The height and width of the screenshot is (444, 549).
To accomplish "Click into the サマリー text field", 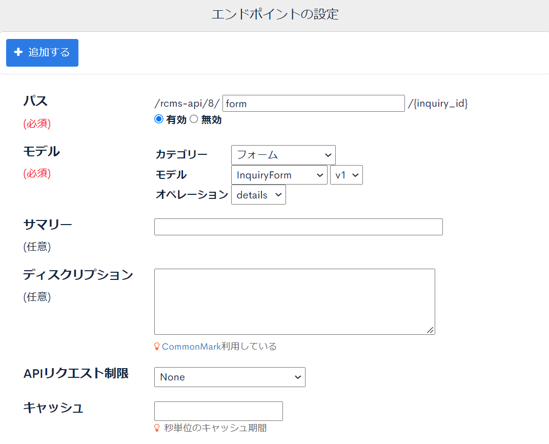I will (x=298, y=227).
